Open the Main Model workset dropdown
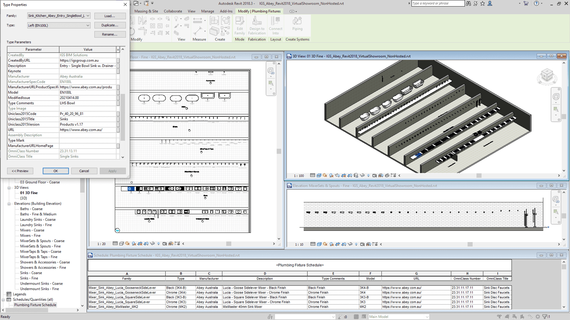The image size is (570, 320). coord(398,317)
